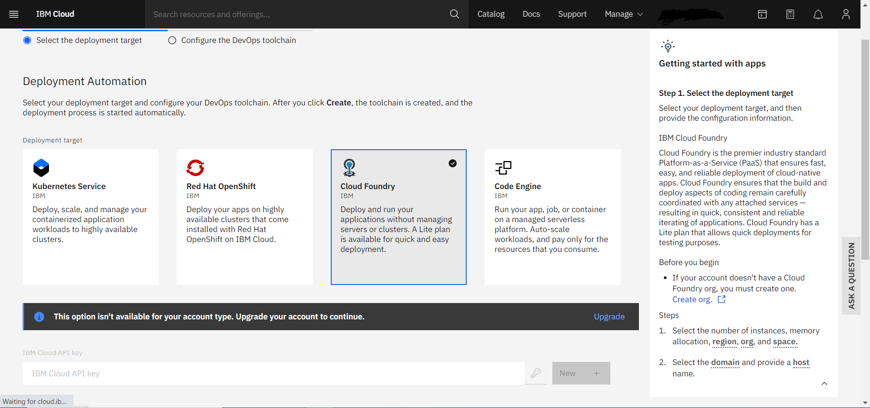
Task: Click the Upgrade link
Action: click(609, 317)
